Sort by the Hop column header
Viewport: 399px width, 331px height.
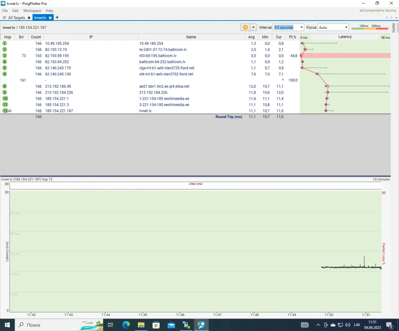8,37
